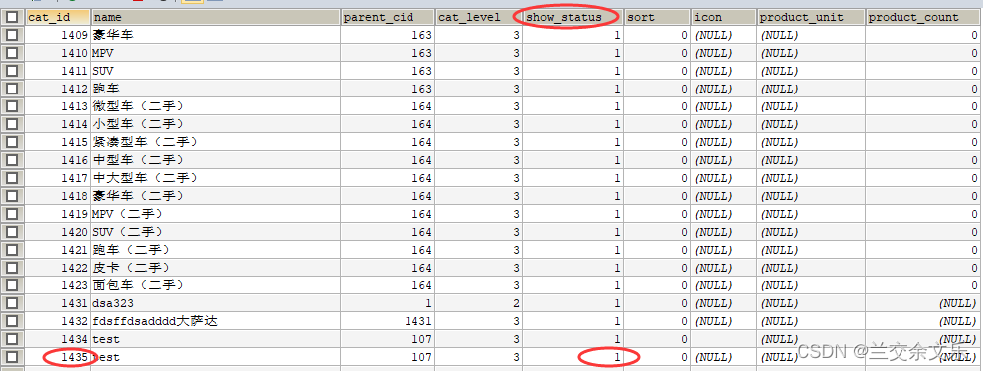Click parent_cid 107 in row 1434

point(388,339)
